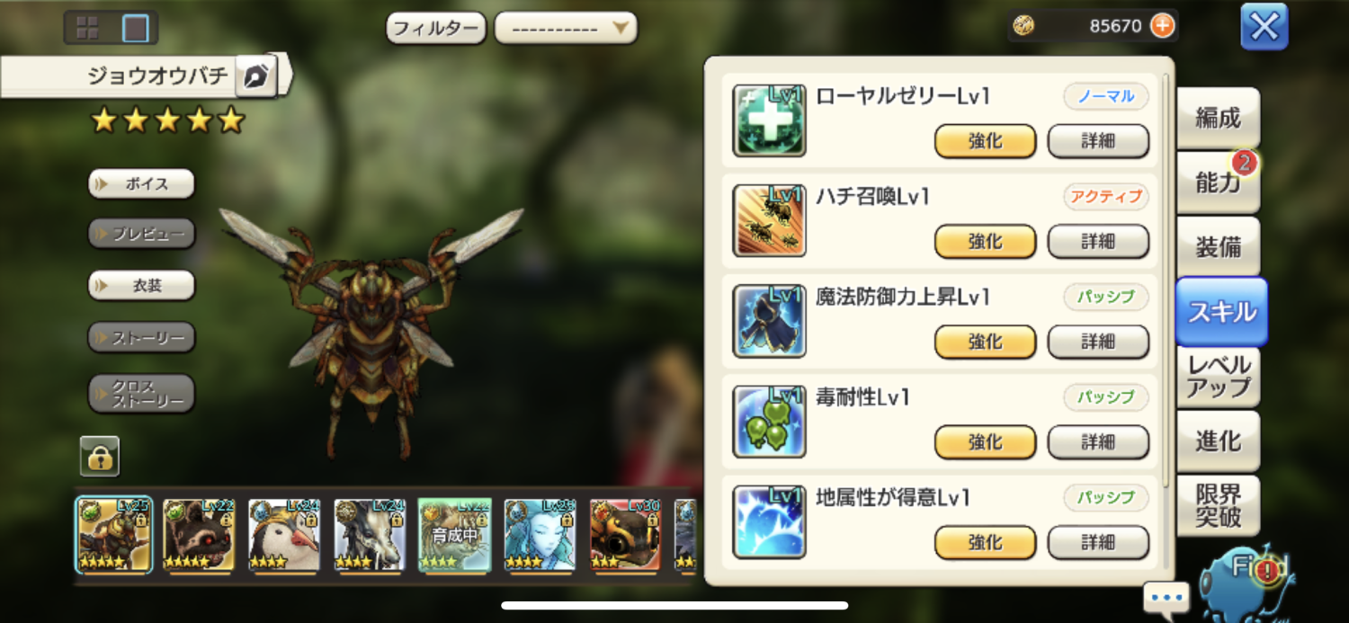Switch to grid view layout toggle
Viewport: 1349px width, 623px height.
pyautogui.click(x=87, y=28)
